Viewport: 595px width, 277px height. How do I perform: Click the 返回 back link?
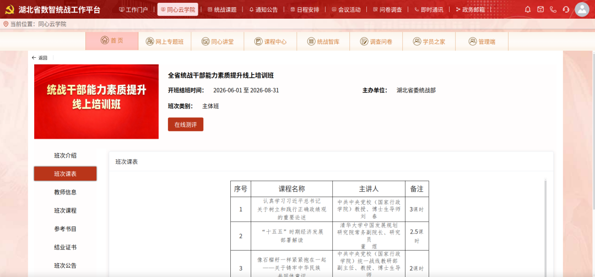[x=40, y=58]
